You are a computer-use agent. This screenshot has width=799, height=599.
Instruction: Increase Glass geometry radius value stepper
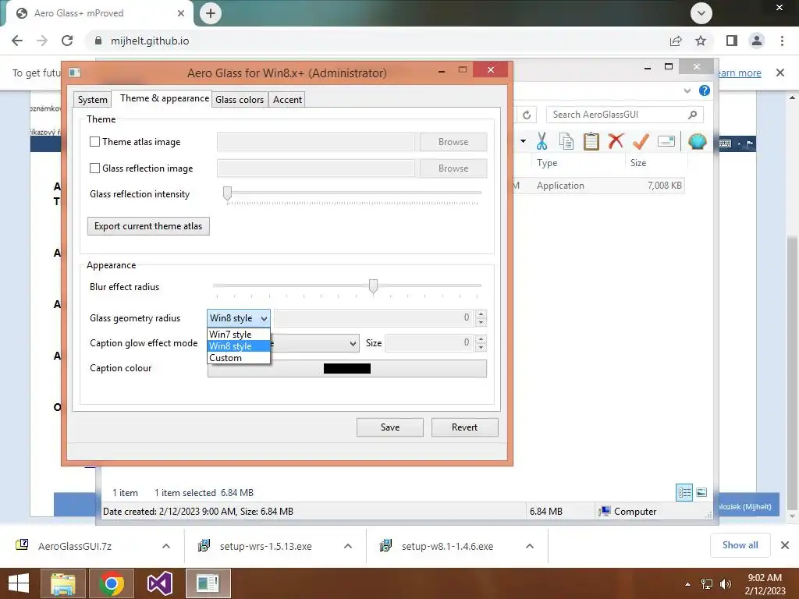(x=481, y=314)
